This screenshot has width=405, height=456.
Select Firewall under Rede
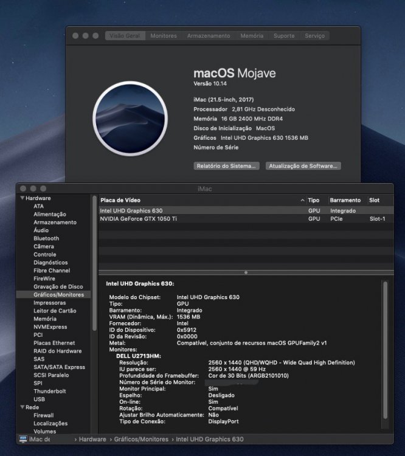point(44,415)
